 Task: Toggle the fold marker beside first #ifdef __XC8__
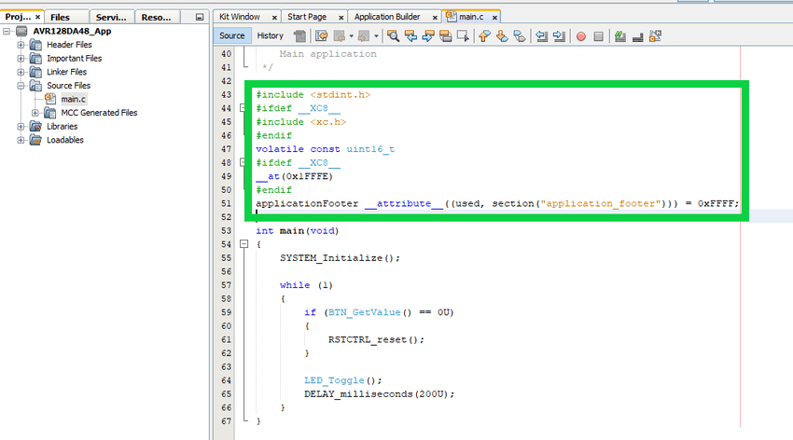tap(243, 109)
